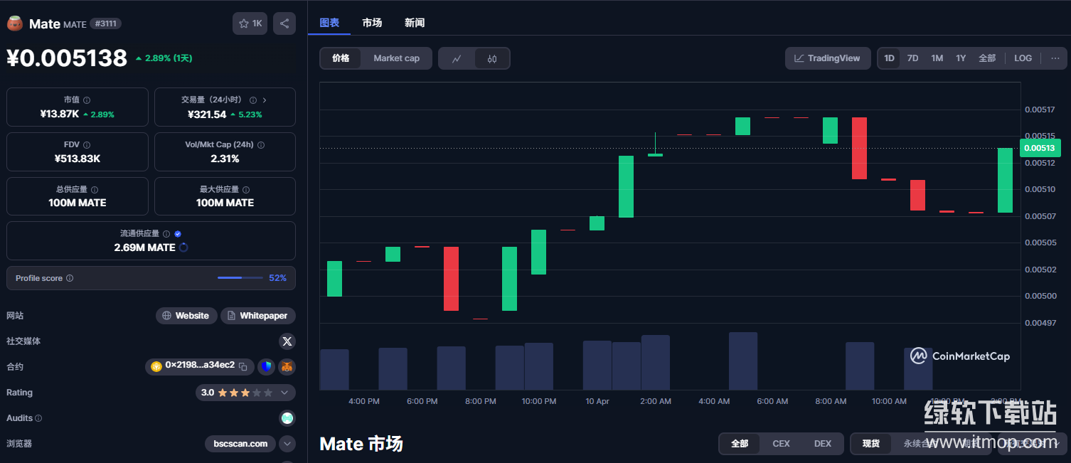1071x463 pixels.
Task: Expand the Rating 3.0 dropdown
Action: coord(284,393)
